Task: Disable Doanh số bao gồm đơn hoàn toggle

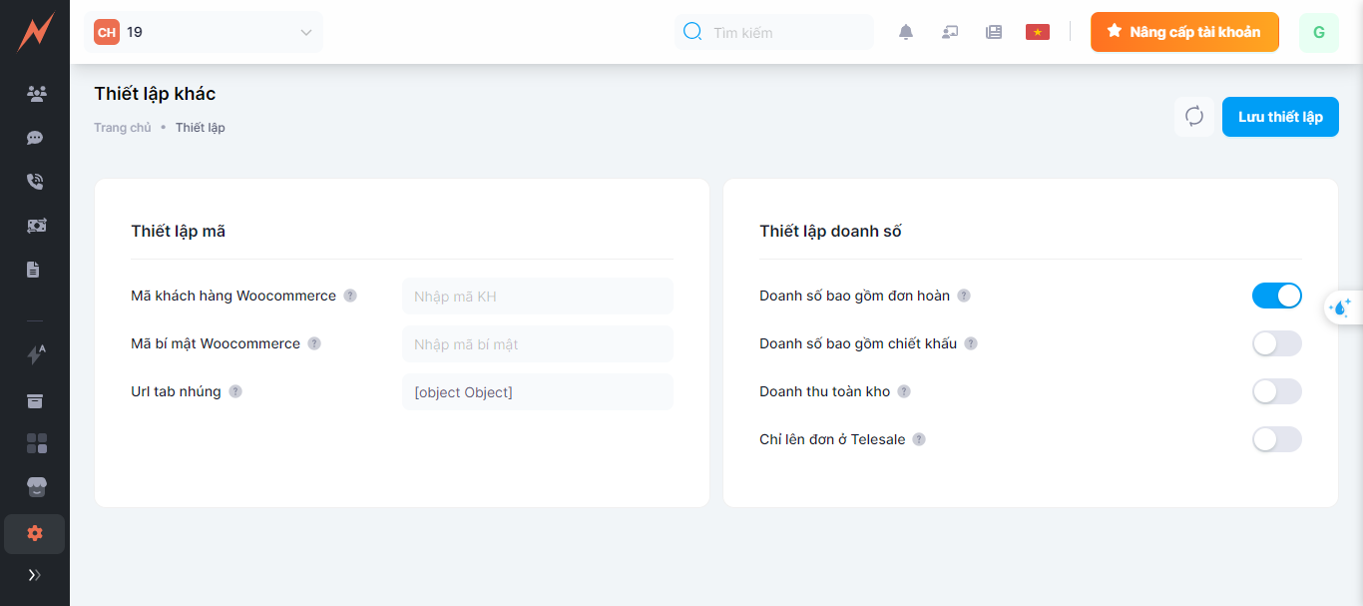Action: 1276,296
